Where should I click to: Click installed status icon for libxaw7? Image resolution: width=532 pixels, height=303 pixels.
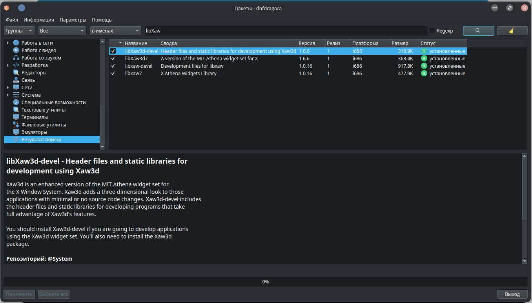coord(424,74)
